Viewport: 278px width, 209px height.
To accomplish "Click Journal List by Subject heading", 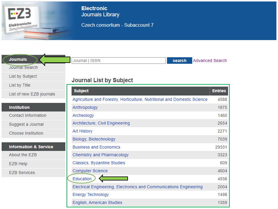I will (x=102, y=80).
